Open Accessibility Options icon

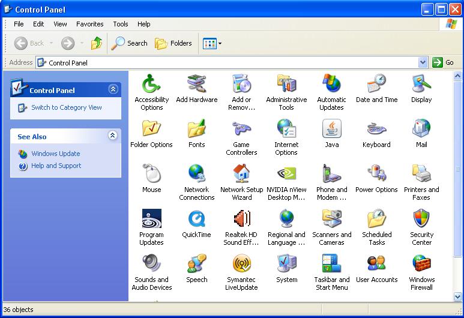click(151, 83)
